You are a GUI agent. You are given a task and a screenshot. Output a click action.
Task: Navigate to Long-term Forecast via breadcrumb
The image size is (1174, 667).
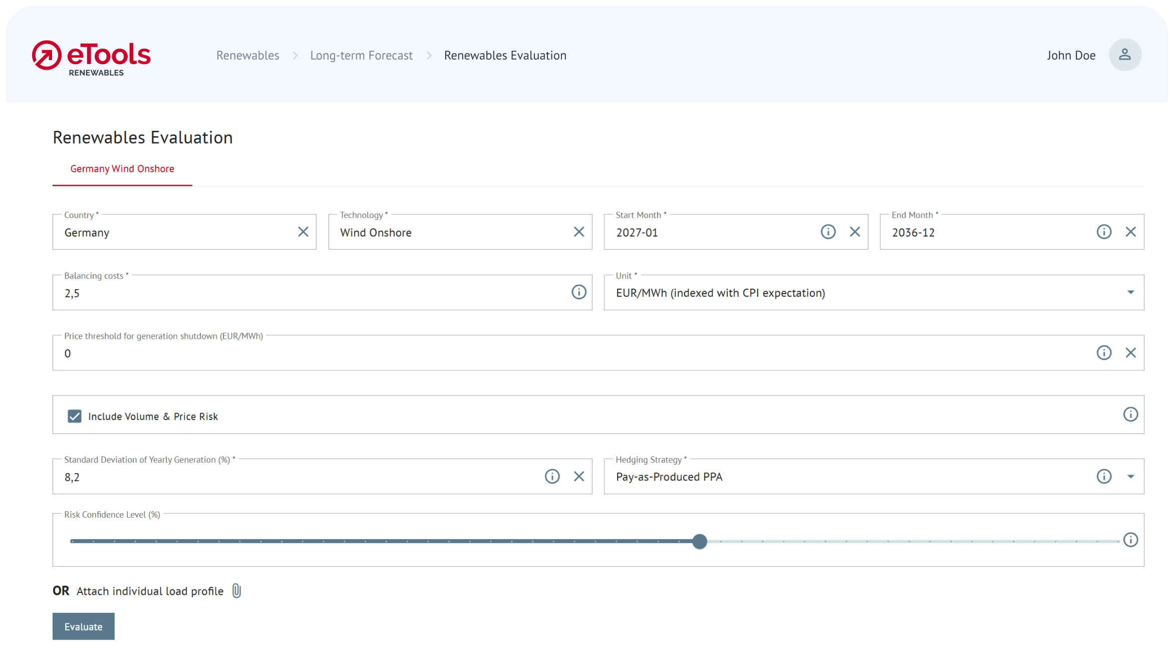[x=361, y=55]
